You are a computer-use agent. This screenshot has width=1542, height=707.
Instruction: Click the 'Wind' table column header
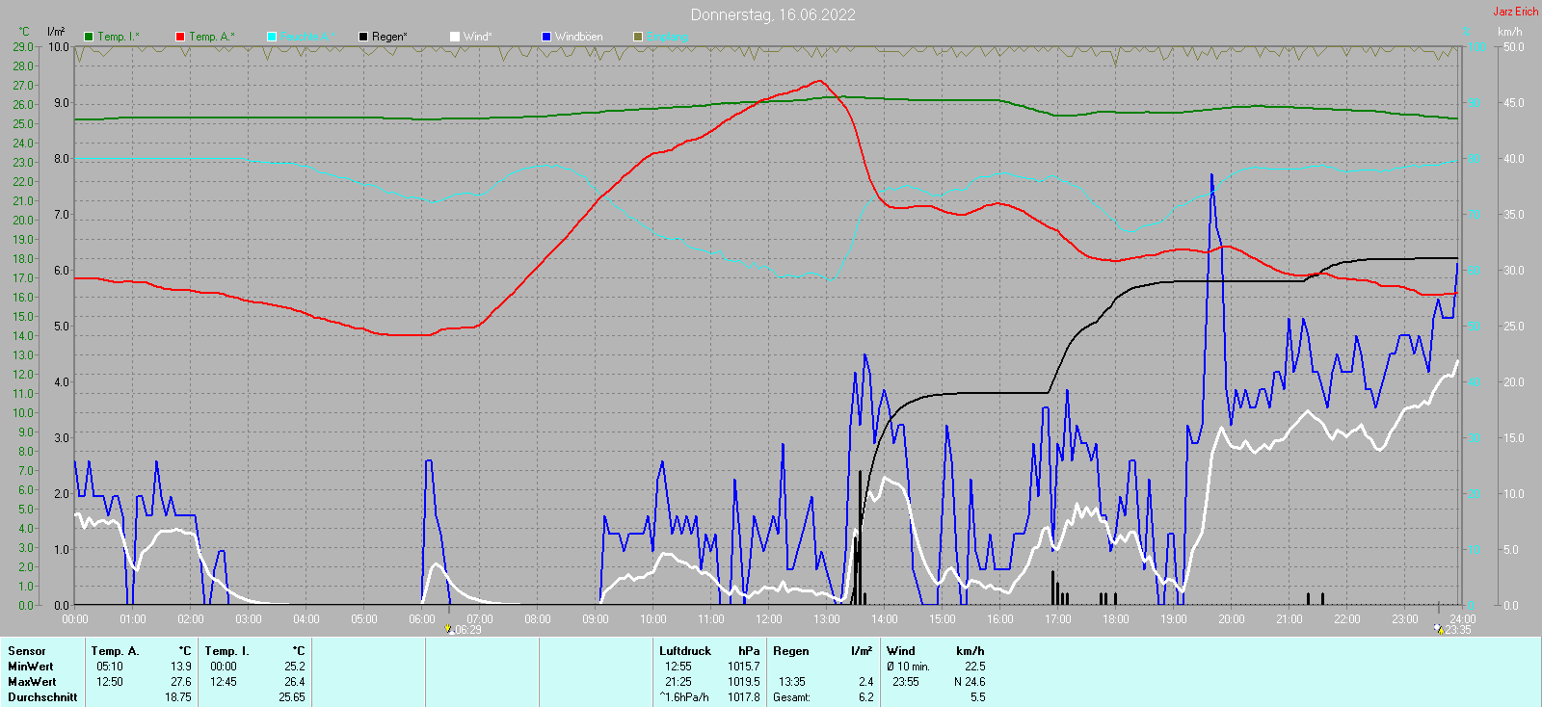tap(901, 651)
